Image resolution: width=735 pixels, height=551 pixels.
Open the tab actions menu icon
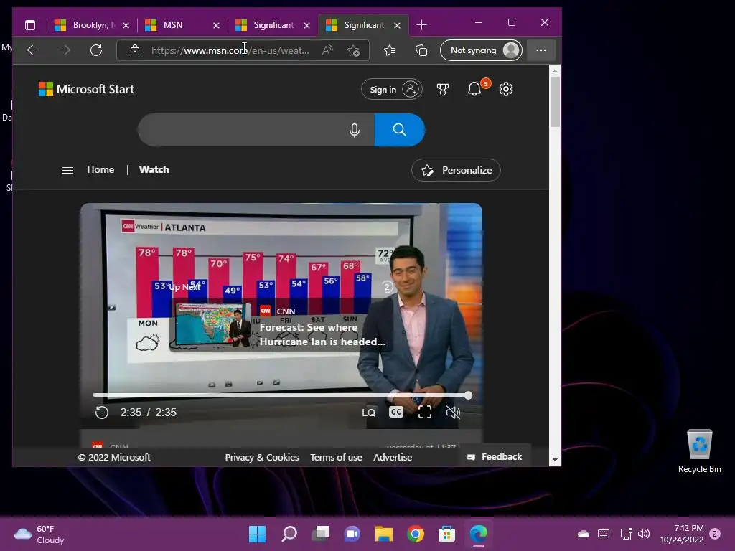pyautogui.click(x=30, y=25)
